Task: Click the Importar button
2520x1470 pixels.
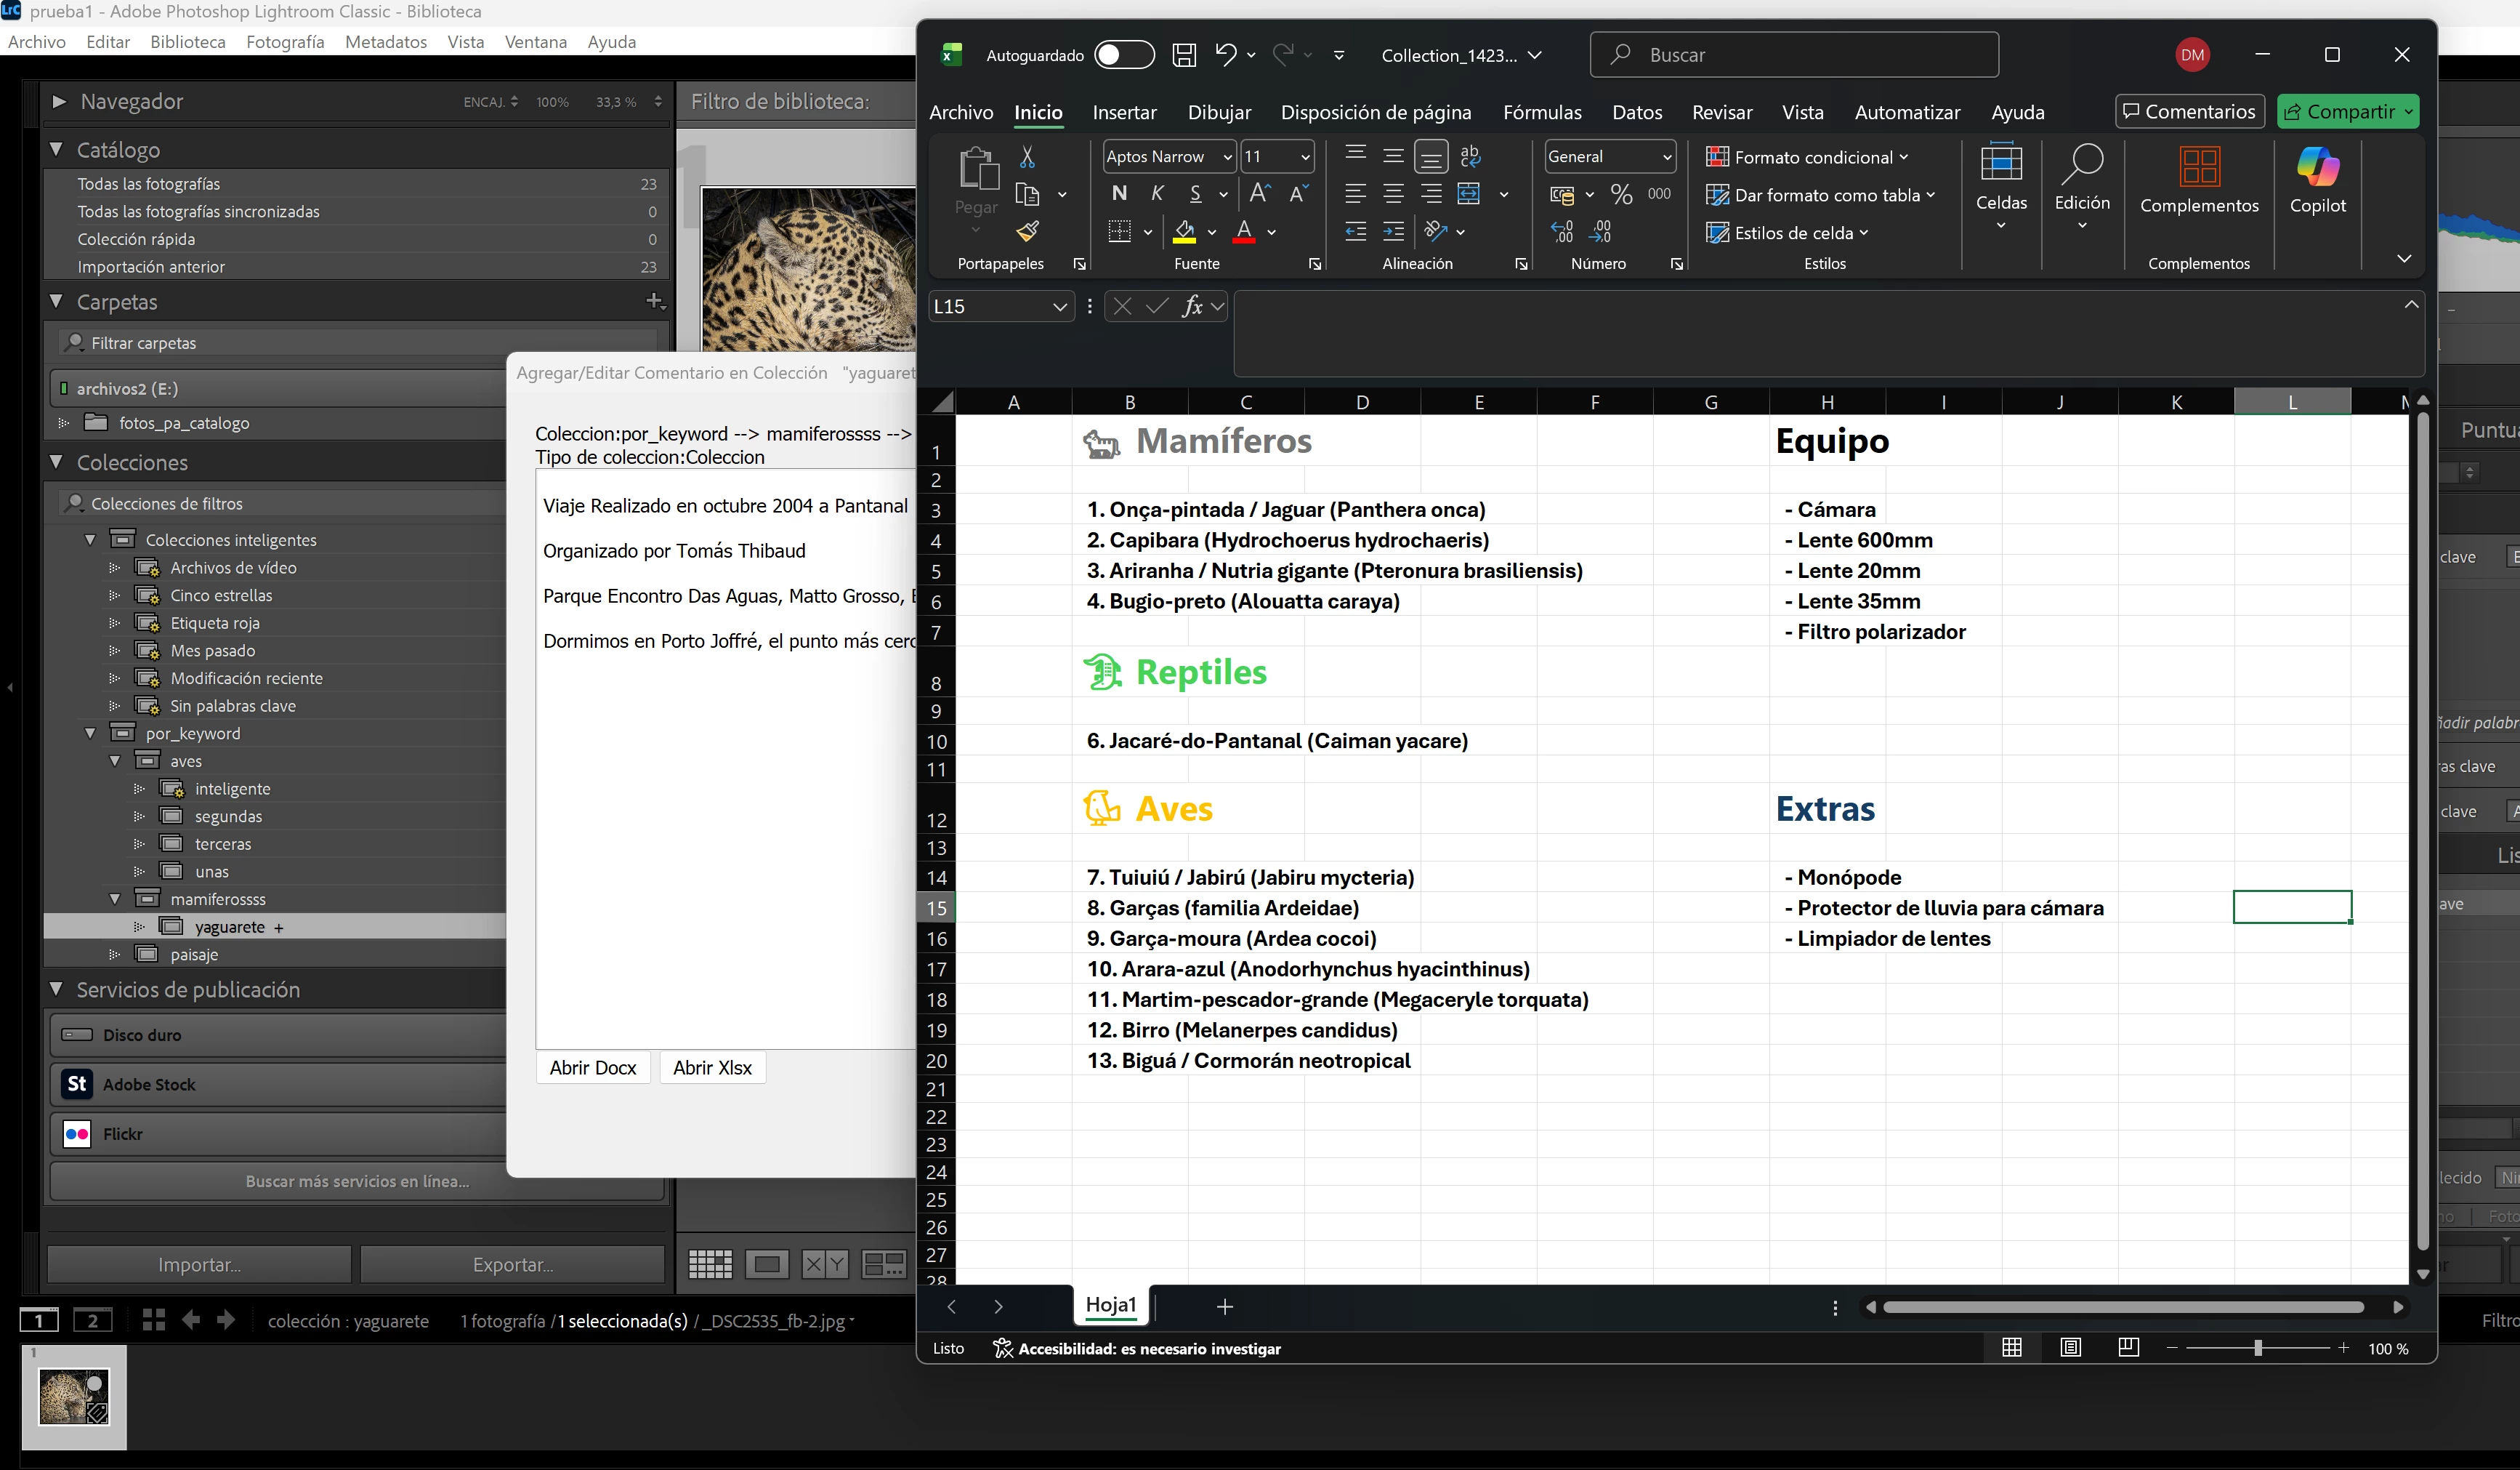Action: (199, 1264)
